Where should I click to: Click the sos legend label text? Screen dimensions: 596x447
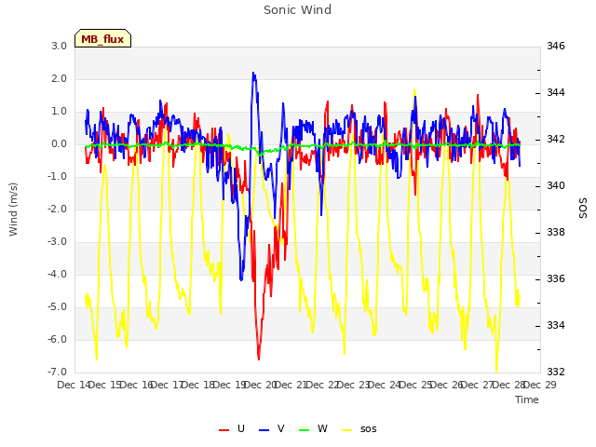coord(369,429)
